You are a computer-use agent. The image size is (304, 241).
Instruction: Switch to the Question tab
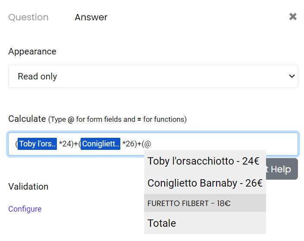coord(28,17)
